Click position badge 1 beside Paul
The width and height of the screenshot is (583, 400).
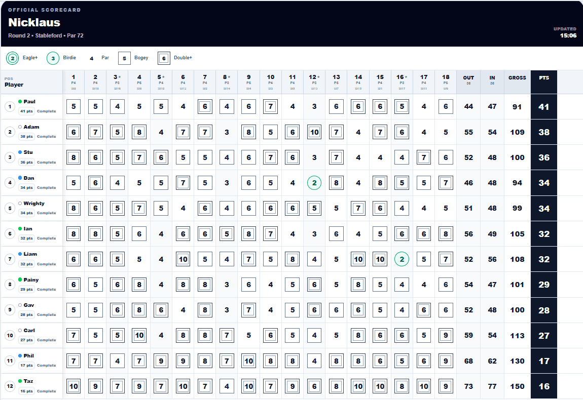pyautogui.click(x=10, y=107)
